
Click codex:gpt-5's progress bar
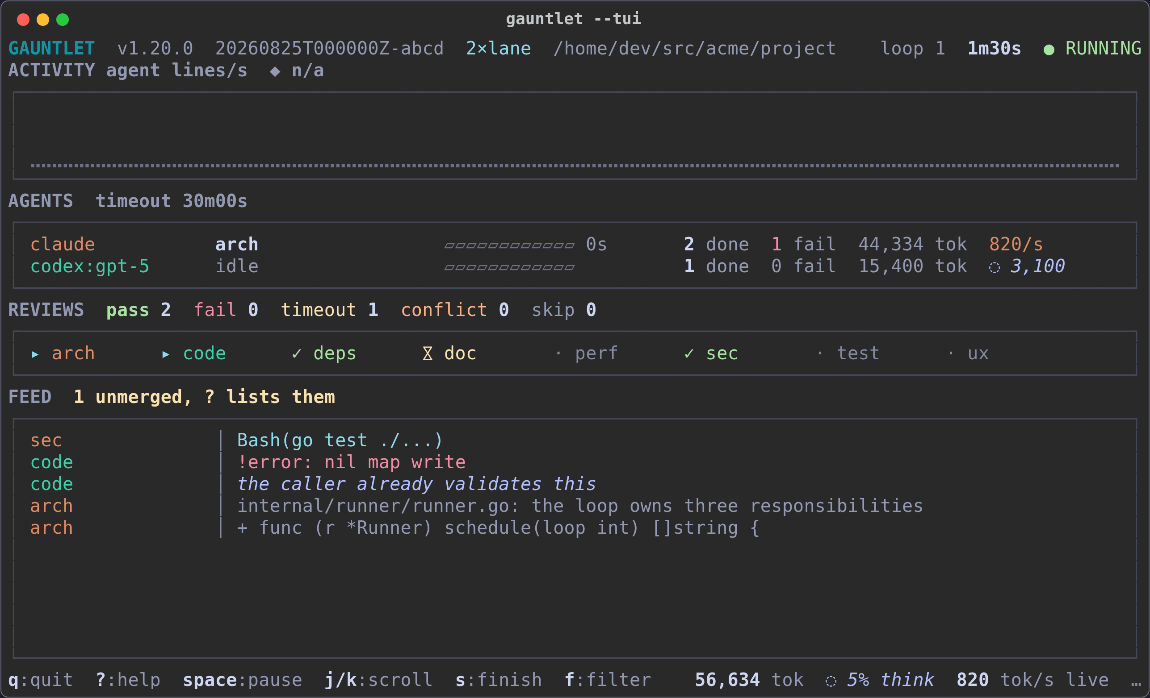tap(509, 268)
